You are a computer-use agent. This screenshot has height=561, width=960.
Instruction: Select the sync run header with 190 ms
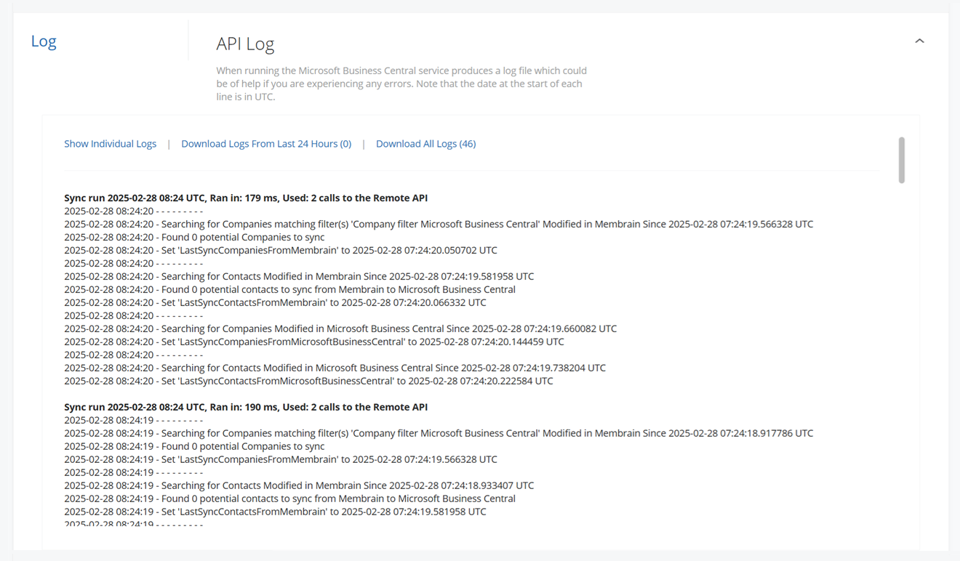(x=246, y=407)
